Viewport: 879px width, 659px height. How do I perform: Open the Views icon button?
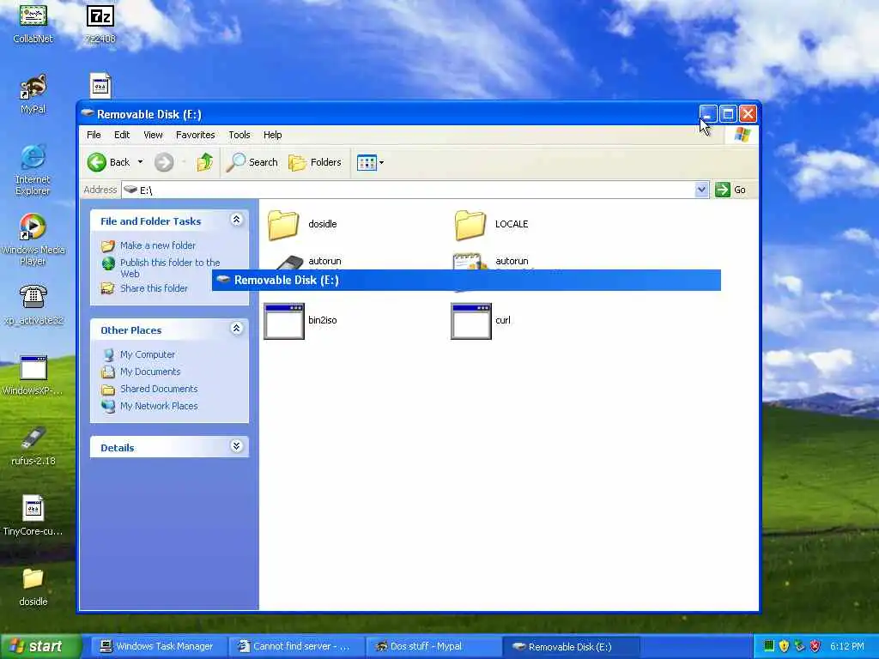[367, 163]
